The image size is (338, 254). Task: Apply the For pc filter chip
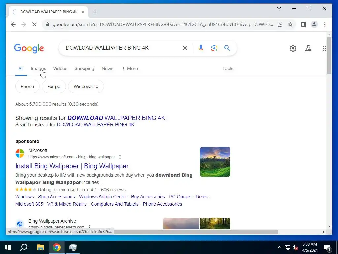tap(54, 86)
